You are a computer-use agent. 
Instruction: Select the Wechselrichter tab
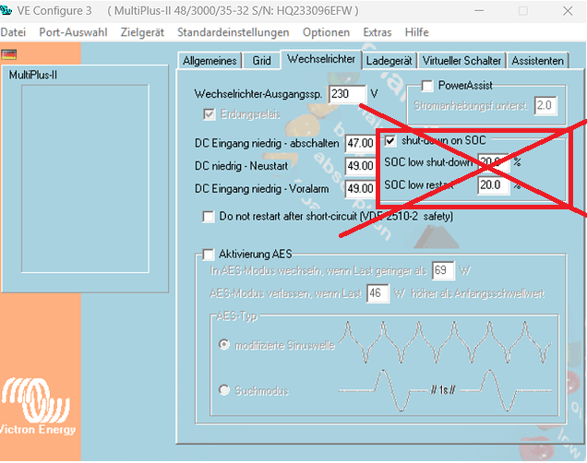pos(321,59)
